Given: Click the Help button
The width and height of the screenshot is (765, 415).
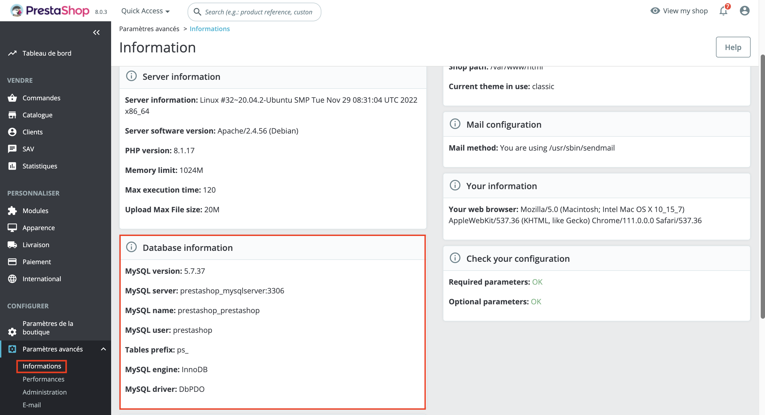Looking at the screenshot, I should [x=733, y=47].
